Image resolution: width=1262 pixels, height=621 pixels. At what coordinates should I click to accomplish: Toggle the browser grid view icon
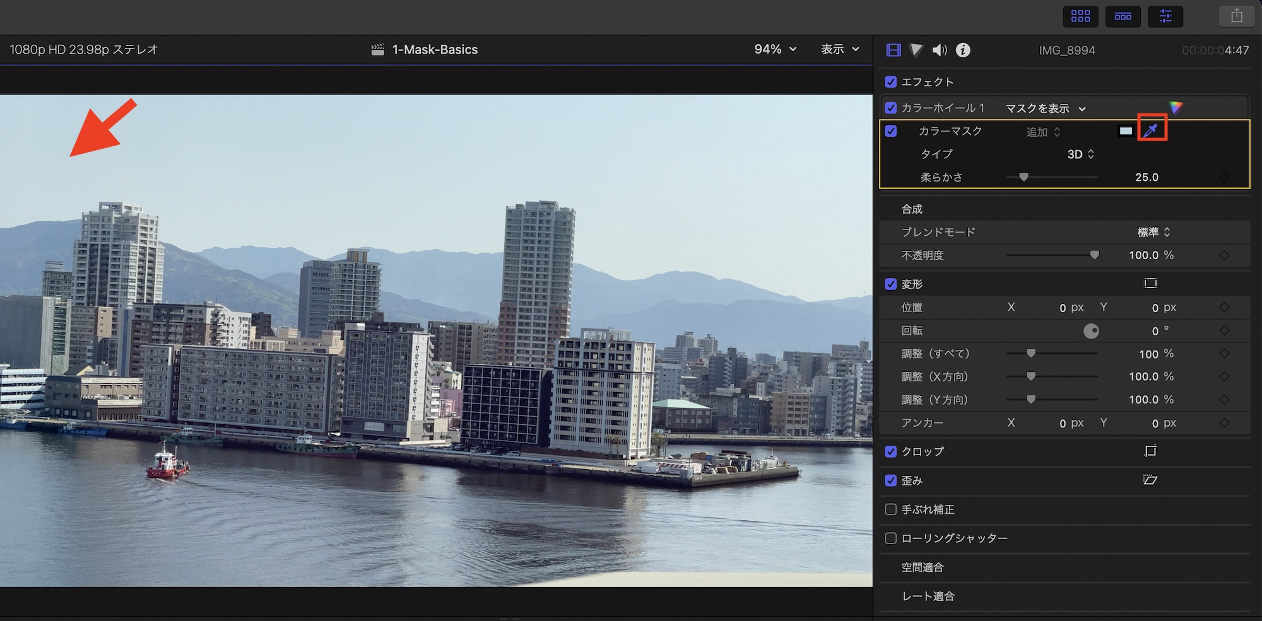(1080, 16)
